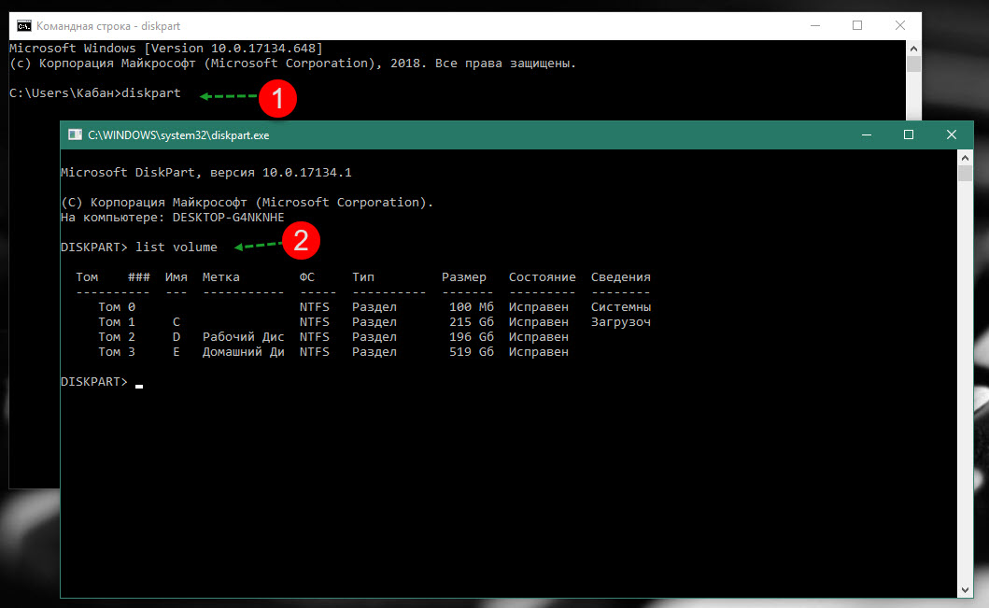Close the diskpart.exe window
This screenshot has height=608, width=989.
point(951,135)
